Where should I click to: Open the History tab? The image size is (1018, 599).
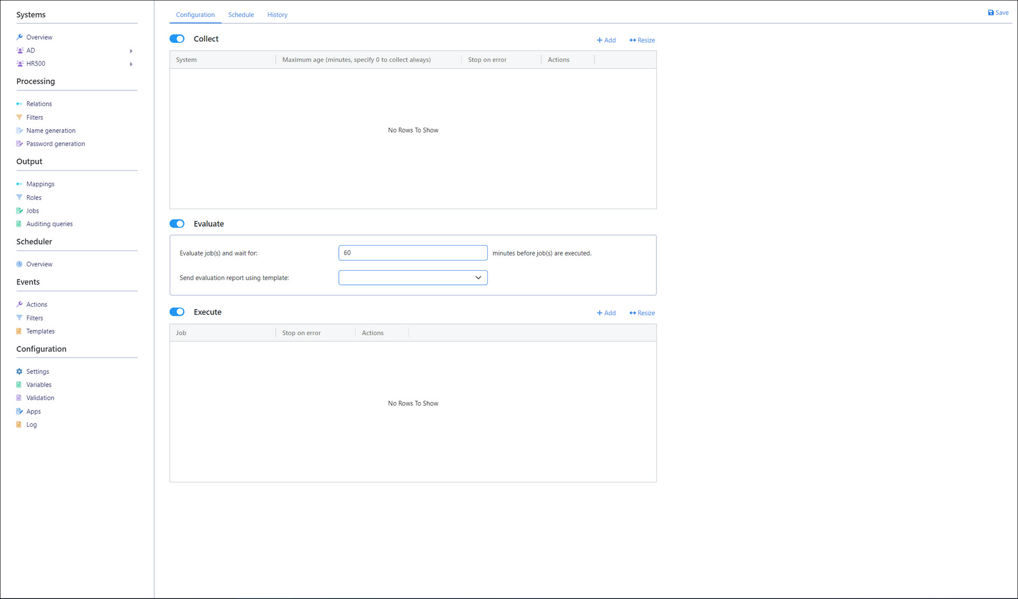[x=277, y=15]
